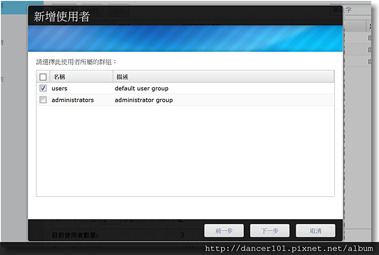Click the 前一步 (previous step) button

(224, 230)
